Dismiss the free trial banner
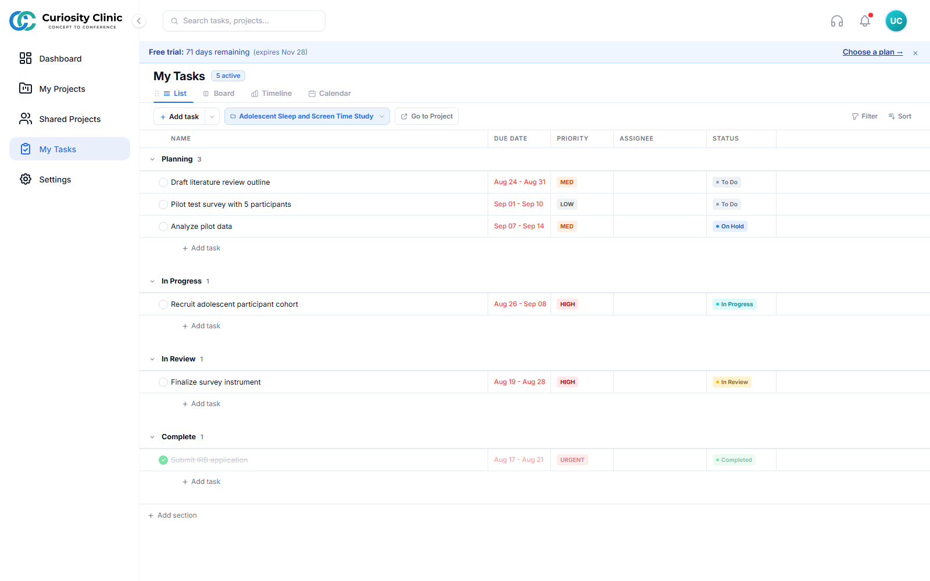930x581 pixels. 915,53
